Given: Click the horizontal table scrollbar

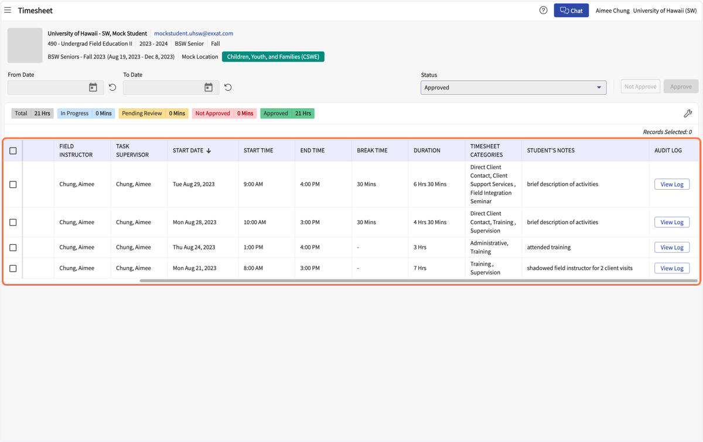Looking at the screenshot, I should point(418,281).
